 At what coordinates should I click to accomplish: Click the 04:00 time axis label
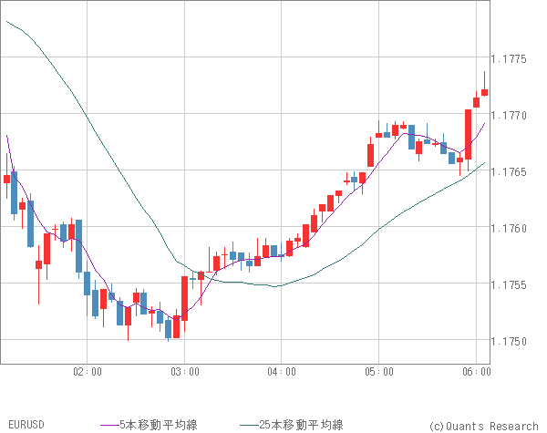(x=282, y=372)
